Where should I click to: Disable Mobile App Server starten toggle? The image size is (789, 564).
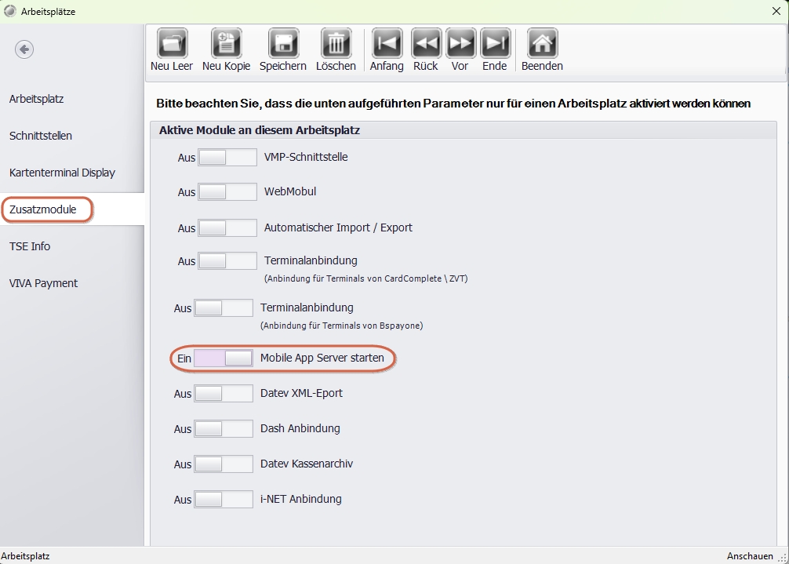click(224, 358)
